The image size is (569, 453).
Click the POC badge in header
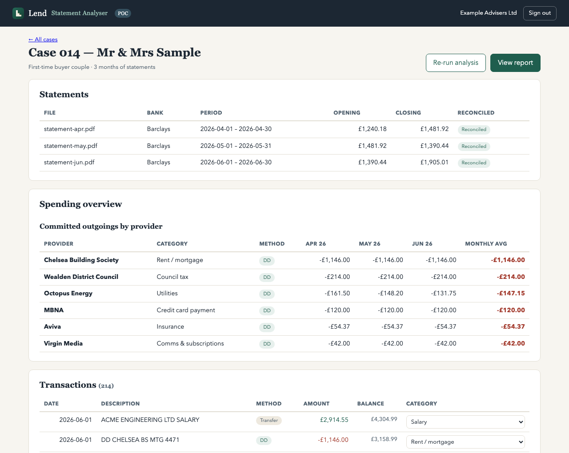(123, 13)
